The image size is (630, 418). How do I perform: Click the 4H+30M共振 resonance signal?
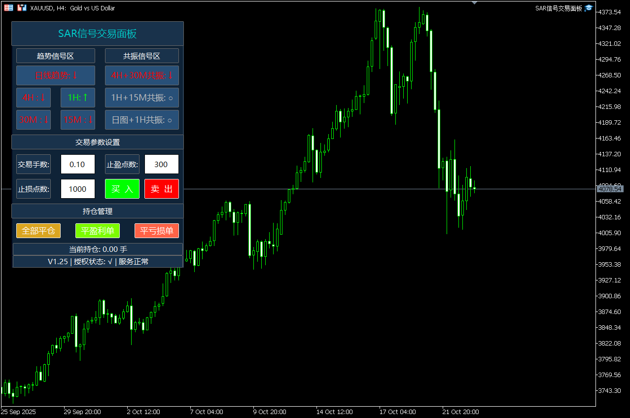click(142, 75)
